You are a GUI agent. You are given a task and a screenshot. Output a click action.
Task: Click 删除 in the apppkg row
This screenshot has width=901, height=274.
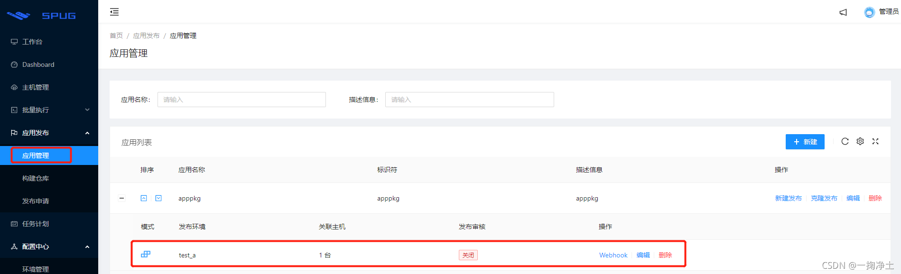click(x=875, y=198)
